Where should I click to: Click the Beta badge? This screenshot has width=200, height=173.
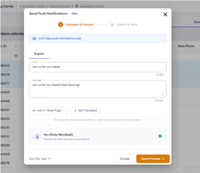click(74, 14)
